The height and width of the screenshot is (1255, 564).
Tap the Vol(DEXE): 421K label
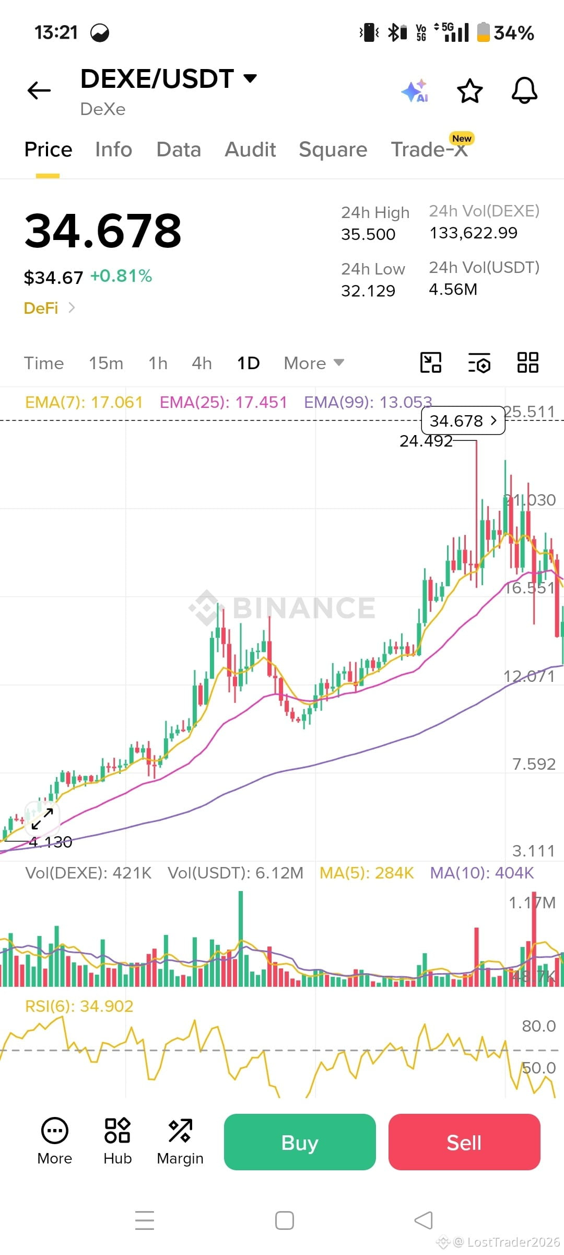[88, 873]
